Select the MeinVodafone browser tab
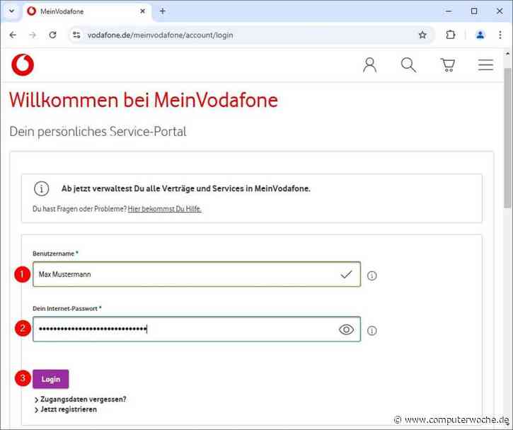Viewport: 513px width, 430px height. click(x=87, y=11)
